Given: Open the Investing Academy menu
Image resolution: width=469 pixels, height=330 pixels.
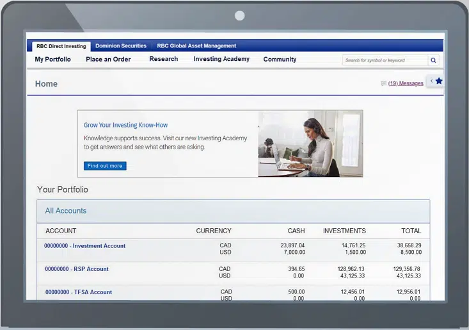Looking at the screenshot, I should coord(221,59).
